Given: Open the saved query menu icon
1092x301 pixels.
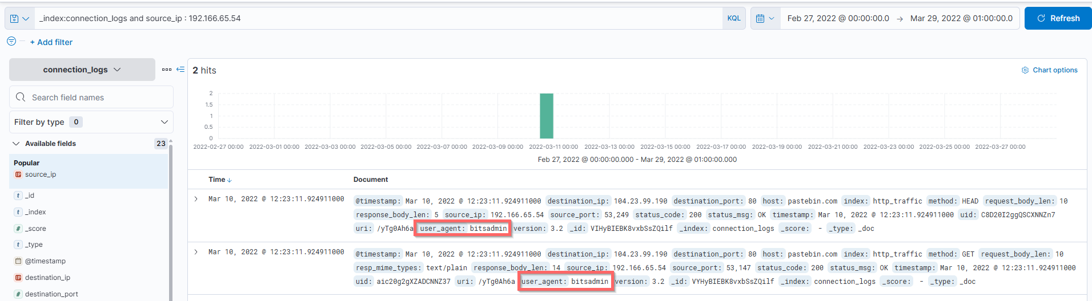Looking at the screenshot, I should coord(19,18).
